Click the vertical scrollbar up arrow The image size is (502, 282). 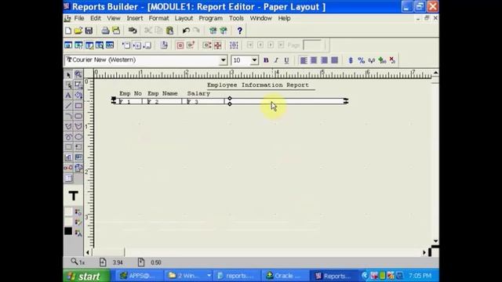[x=435, y=73]
